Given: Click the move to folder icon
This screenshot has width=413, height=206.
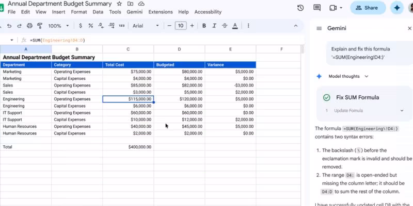Looking at the screenshot, I should [x=130, y=4].
